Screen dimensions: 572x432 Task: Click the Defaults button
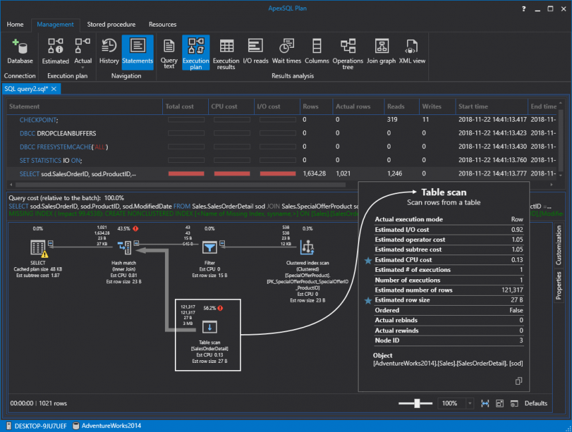point(535,403)
